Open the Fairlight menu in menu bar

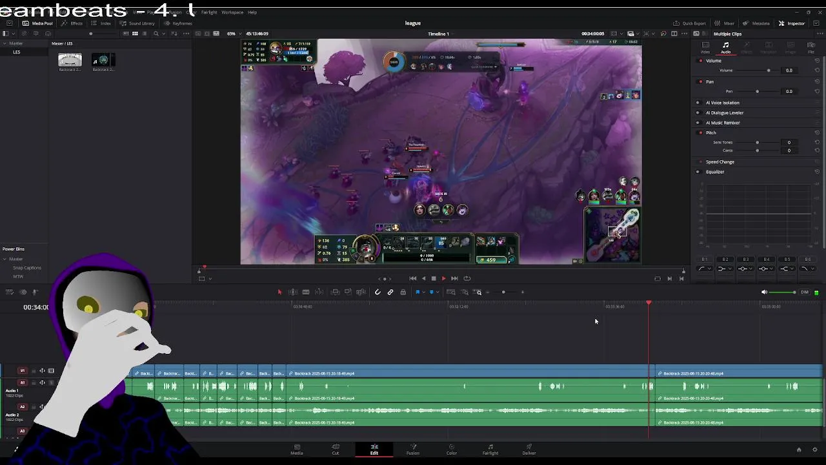(209, 12)
